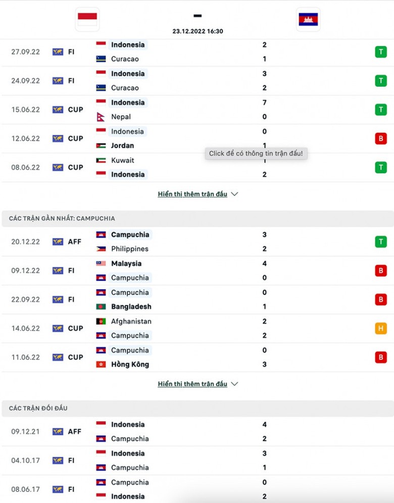Click the Cambodia team logo in header
The height and width of the screenshot is (503, 394).
pos(308,19)
